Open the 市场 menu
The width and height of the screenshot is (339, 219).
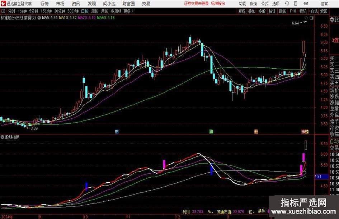(x=60, y=4)
